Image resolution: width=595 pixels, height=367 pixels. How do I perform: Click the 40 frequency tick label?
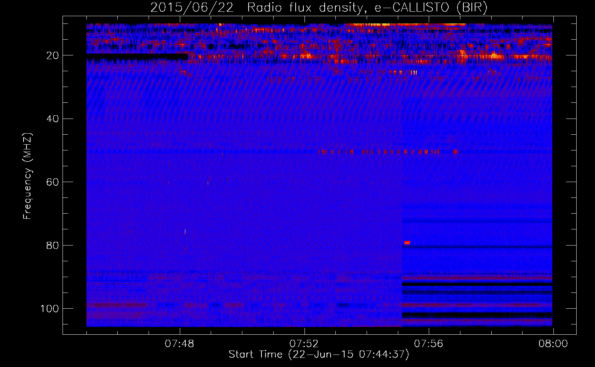point(53,119)
